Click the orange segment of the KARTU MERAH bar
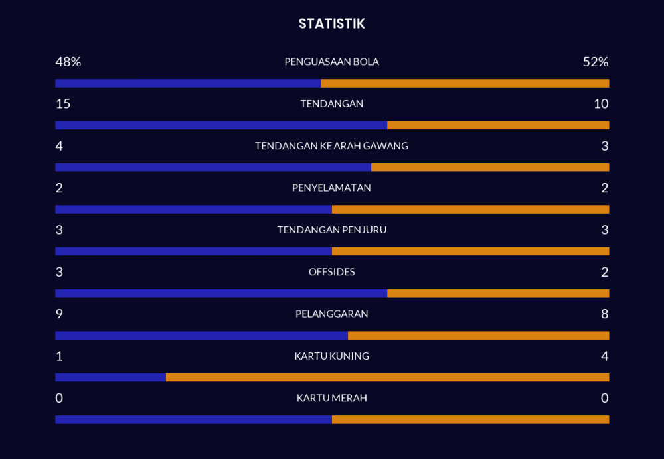 click(x=470, y=419)
